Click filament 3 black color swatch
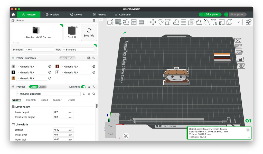 13,73
